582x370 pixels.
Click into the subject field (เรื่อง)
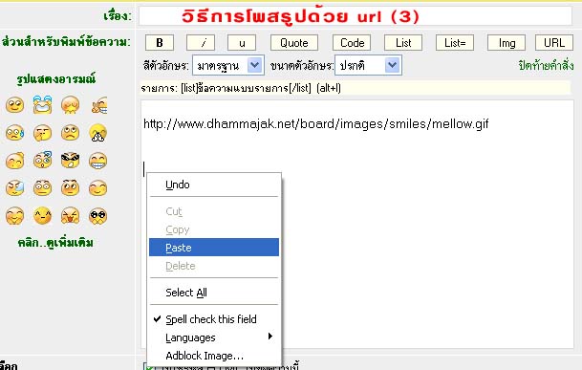pos(356,16)
